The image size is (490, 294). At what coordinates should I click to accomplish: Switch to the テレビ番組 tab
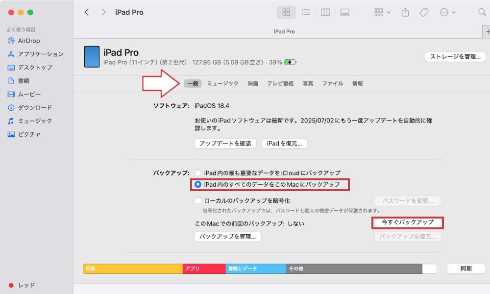(x=280, y=83)
